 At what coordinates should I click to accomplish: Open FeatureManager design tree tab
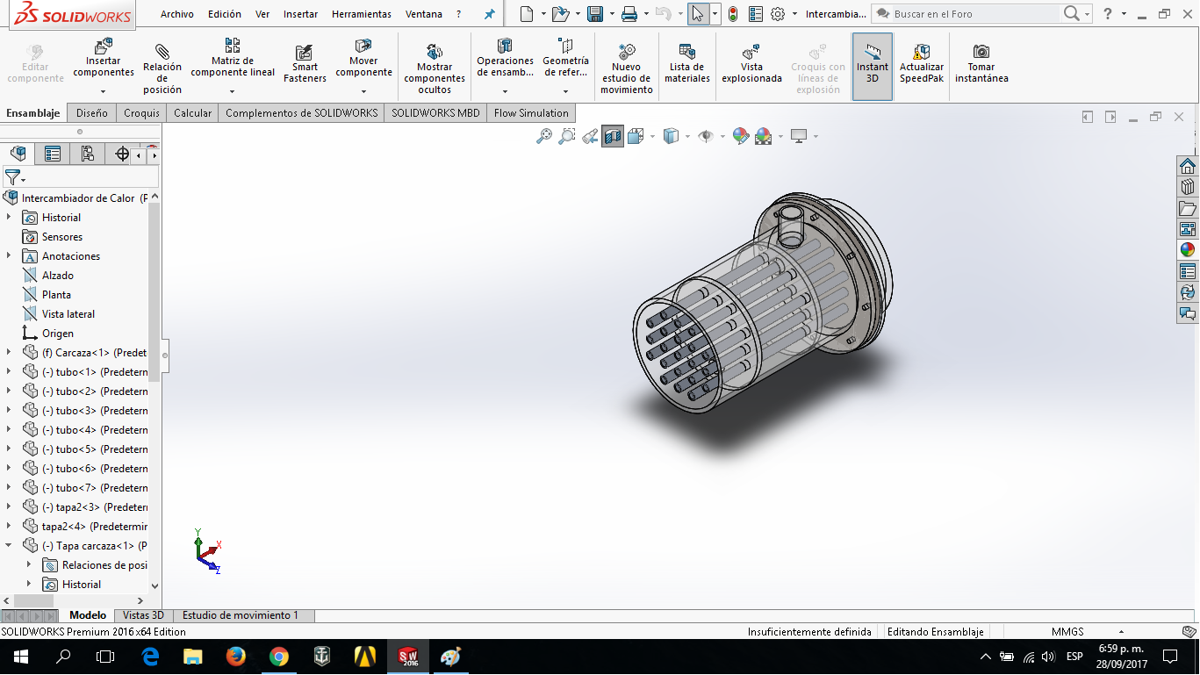click(x=18, y=154)
